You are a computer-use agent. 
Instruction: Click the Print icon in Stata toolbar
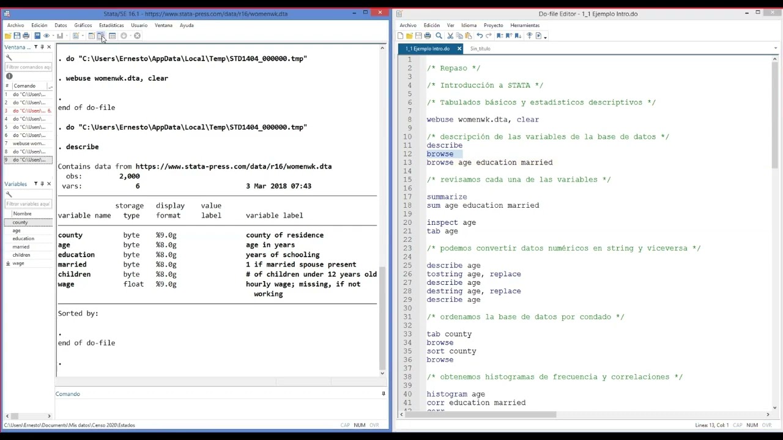26,35
